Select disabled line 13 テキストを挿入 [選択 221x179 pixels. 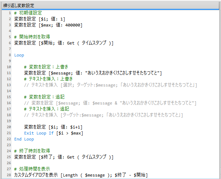click(x=110, y=85)
